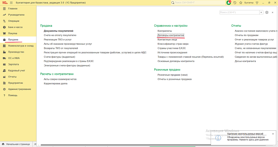Viewport: 278px width, 147px height.
Task: Click home icon on Начальная страница
Action: pos(3,144)
